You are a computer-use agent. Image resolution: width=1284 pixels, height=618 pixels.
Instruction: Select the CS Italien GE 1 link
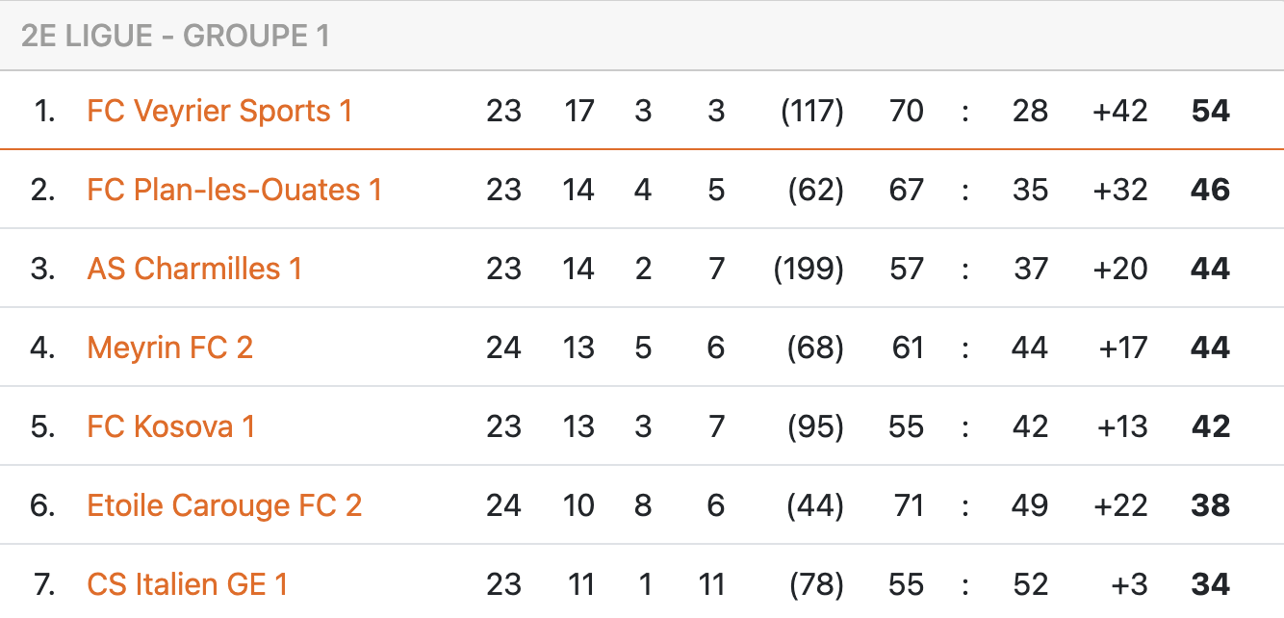coord(188,584)
